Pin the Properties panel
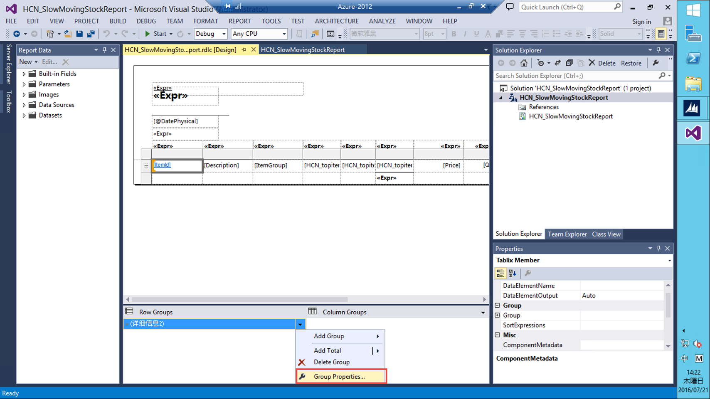 (x=659, y=249)
